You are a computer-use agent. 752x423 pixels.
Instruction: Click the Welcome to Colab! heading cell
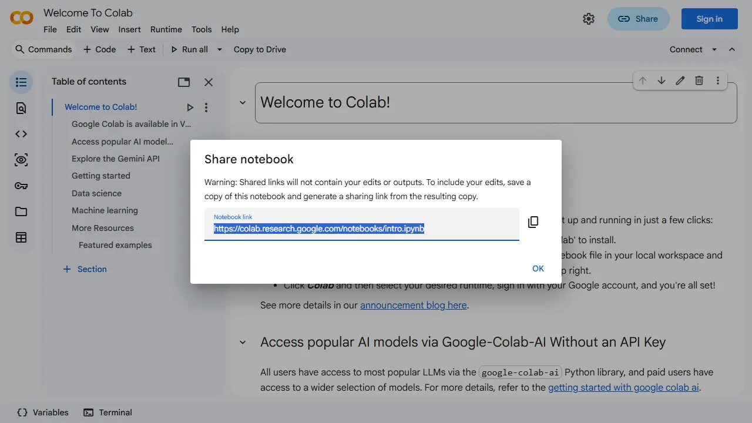(x=496, y=103)
